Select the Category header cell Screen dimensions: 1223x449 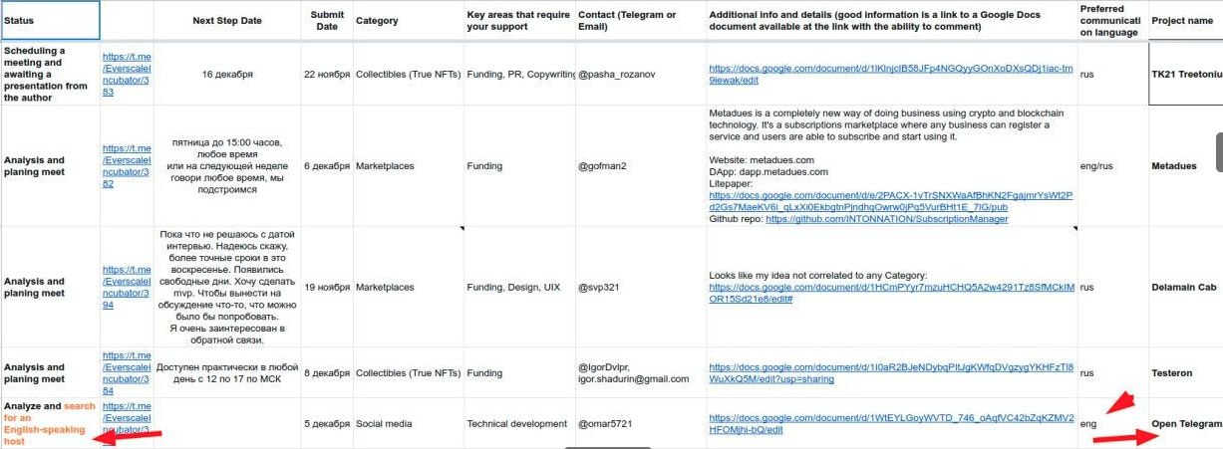pyautogui.click(x=407, y=20)
